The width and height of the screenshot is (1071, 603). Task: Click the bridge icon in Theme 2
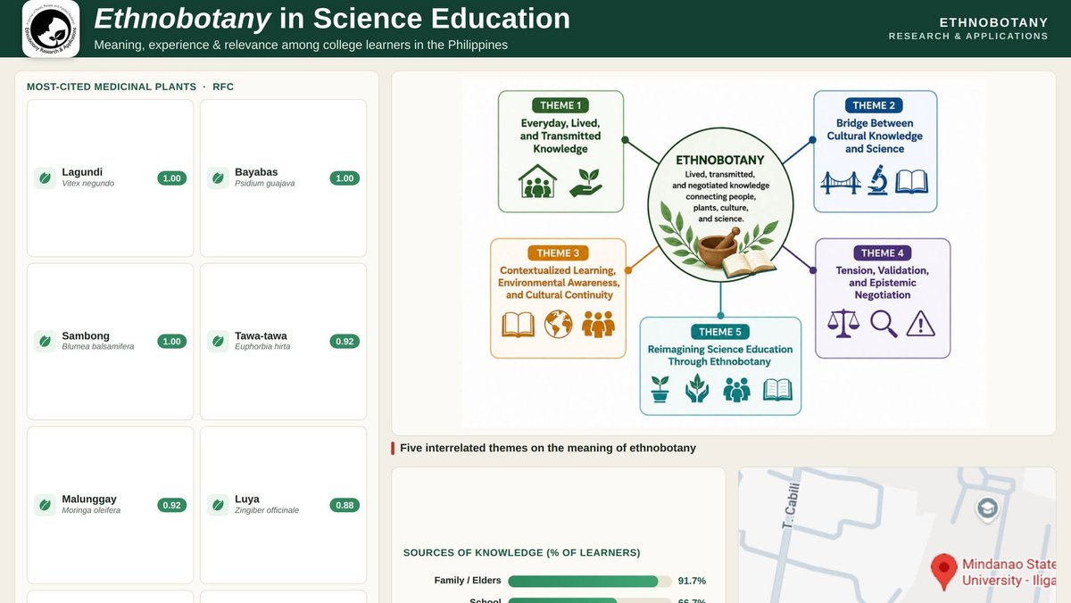click(x=840, y=182)
